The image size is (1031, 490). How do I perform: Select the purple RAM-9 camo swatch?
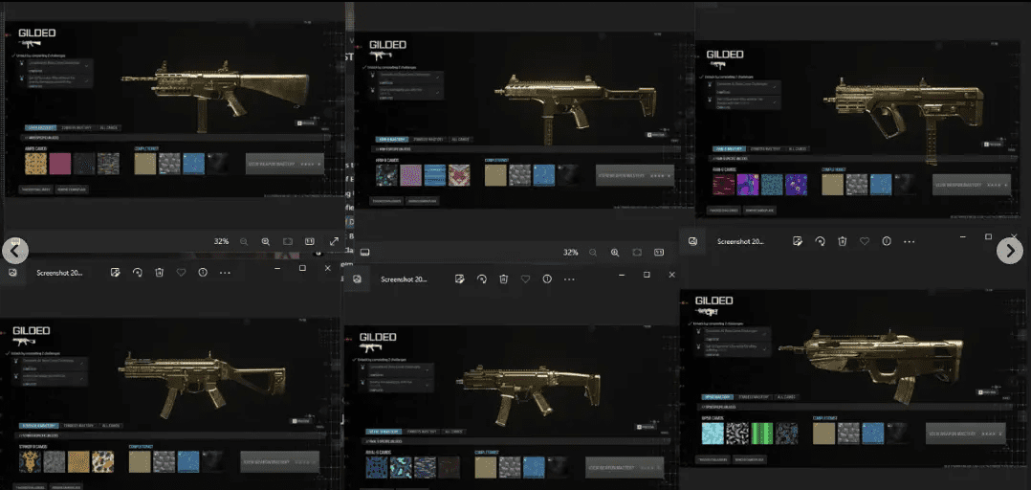point(748,185)
